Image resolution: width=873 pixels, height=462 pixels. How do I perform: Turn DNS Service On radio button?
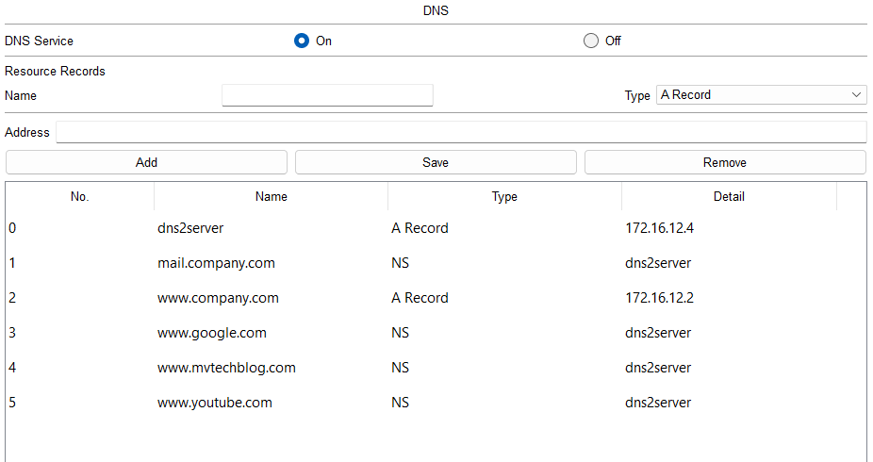[302, 41]
